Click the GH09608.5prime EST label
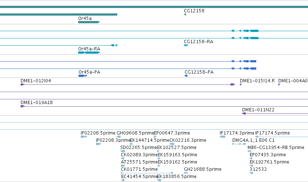Screen dimensions: 308x182 click(x=135, y=133)
